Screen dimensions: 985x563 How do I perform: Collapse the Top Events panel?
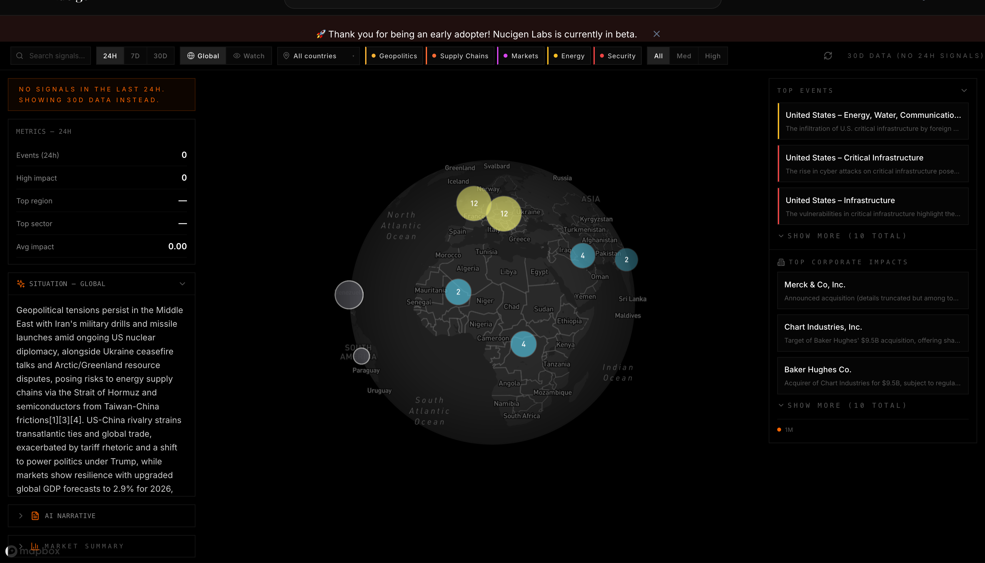pos(963,90)
